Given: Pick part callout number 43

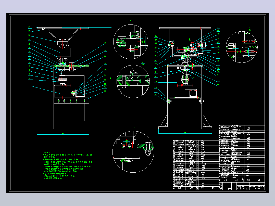Looking at the screenshot, I should pos(218,34).
